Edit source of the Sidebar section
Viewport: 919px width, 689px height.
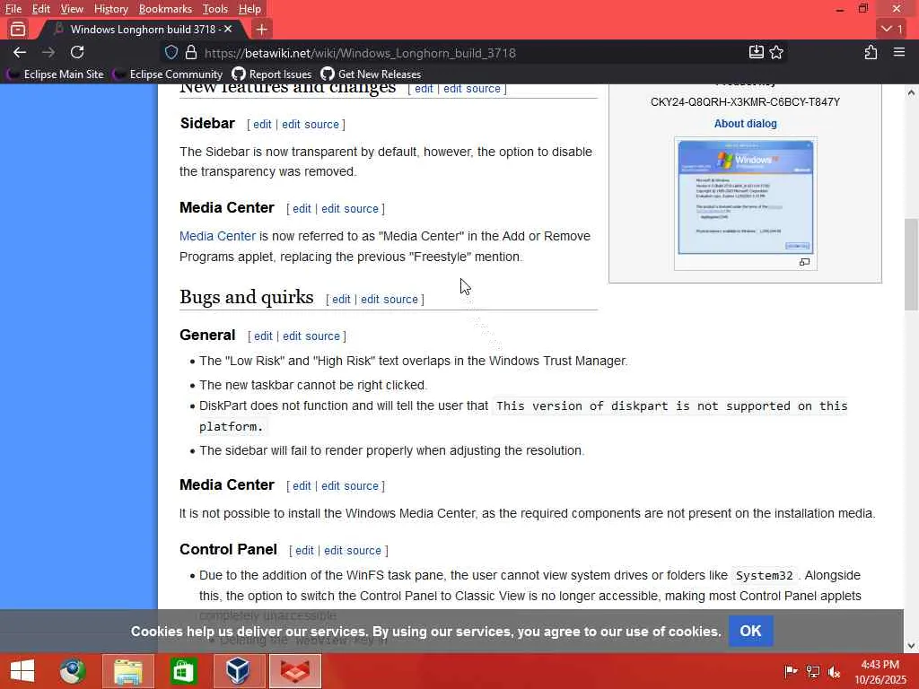click(x=311, y=124)
